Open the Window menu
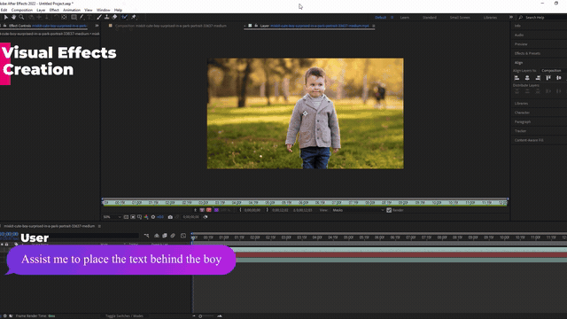Image resolution: width=567 pixels, height=319 pixels. click(x=103, y=10)
